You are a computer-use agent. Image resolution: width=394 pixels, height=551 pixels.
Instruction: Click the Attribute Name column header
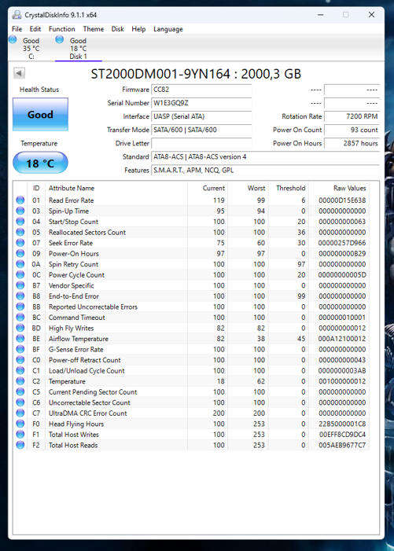point(72,188)
